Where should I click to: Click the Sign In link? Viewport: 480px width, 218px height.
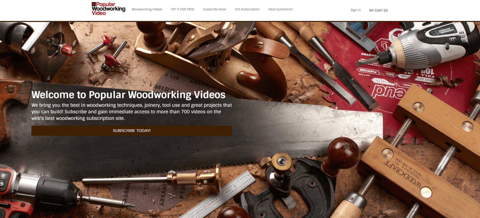pyautogui.click(x=355, y=10)
